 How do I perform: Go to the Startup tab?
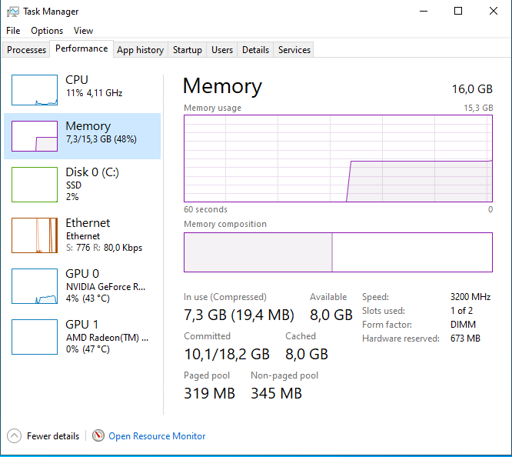click(188, 50)
